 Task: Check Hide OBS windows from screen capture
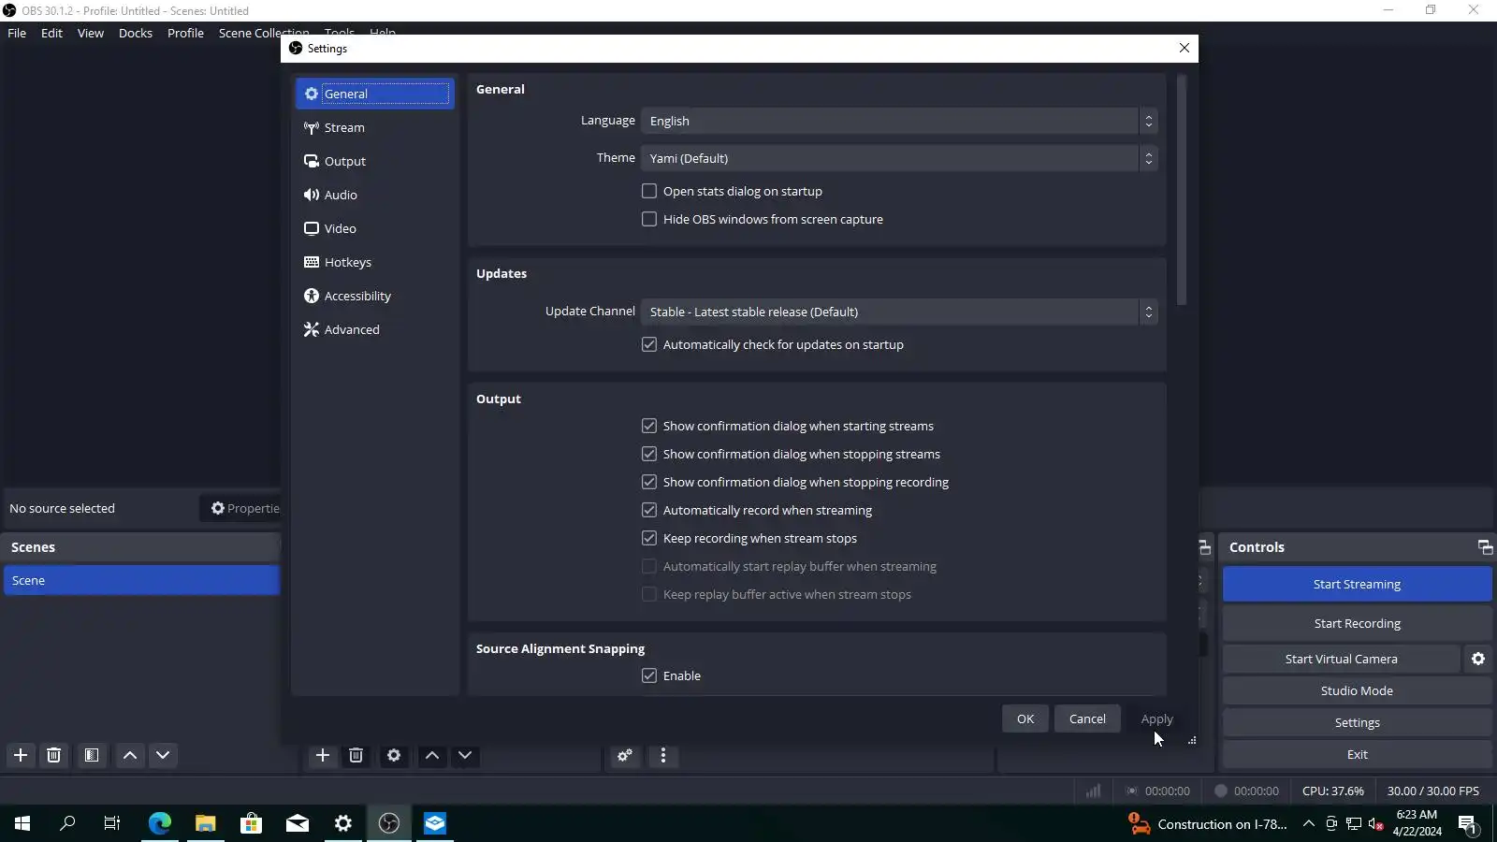point(649,219)
